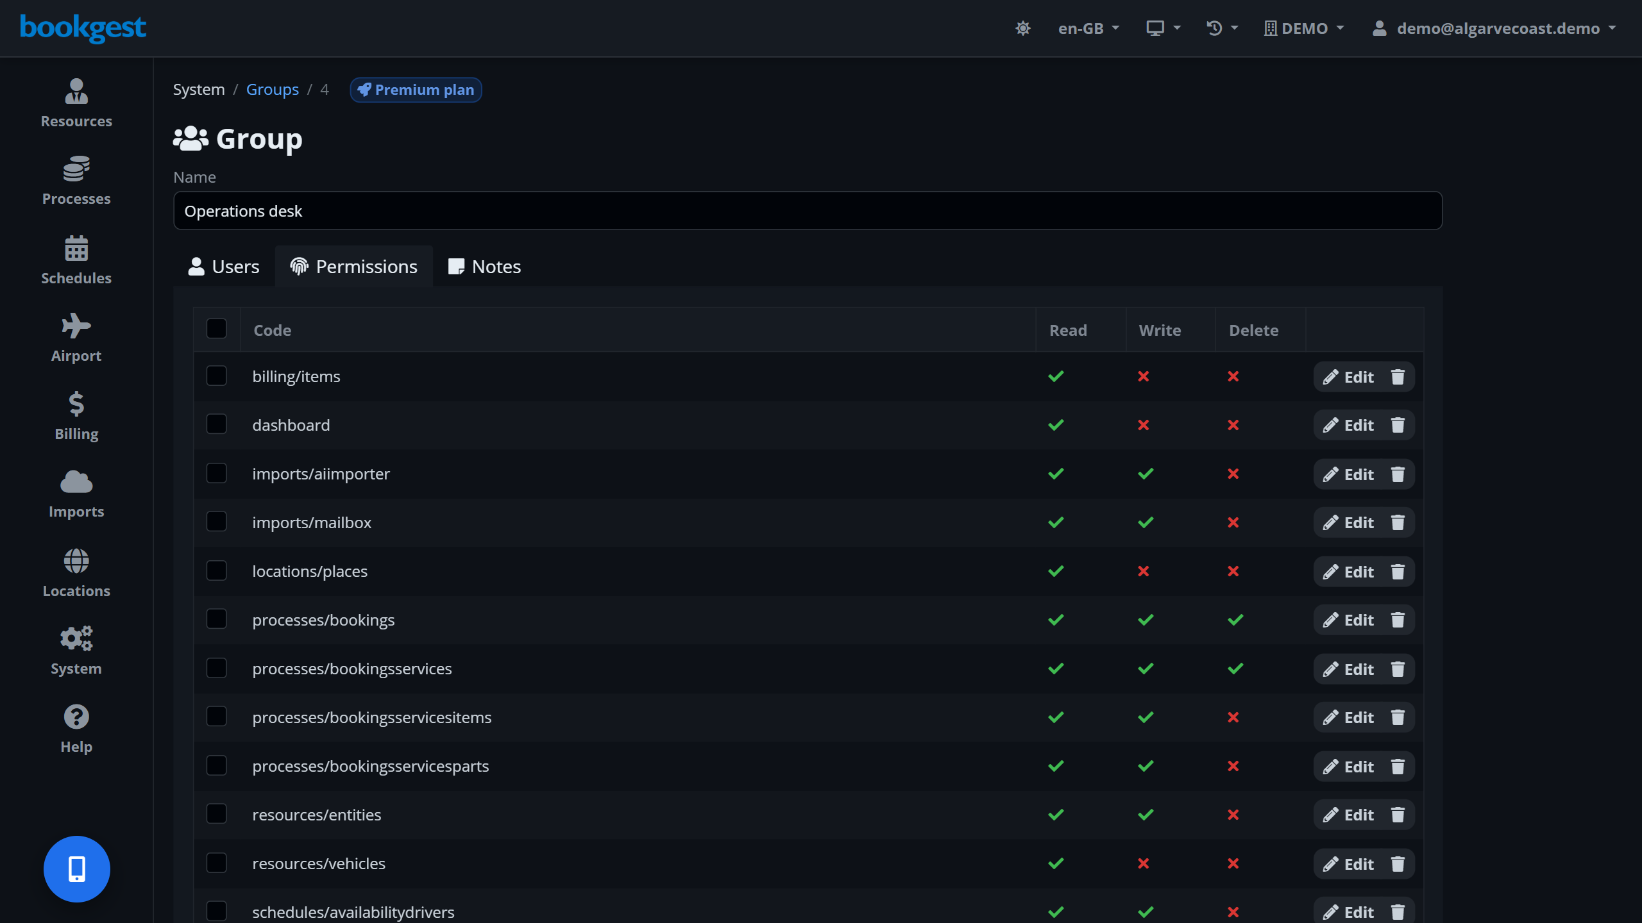
Task: Open Airport plane icon in sidebar
Action: [76, 326]
